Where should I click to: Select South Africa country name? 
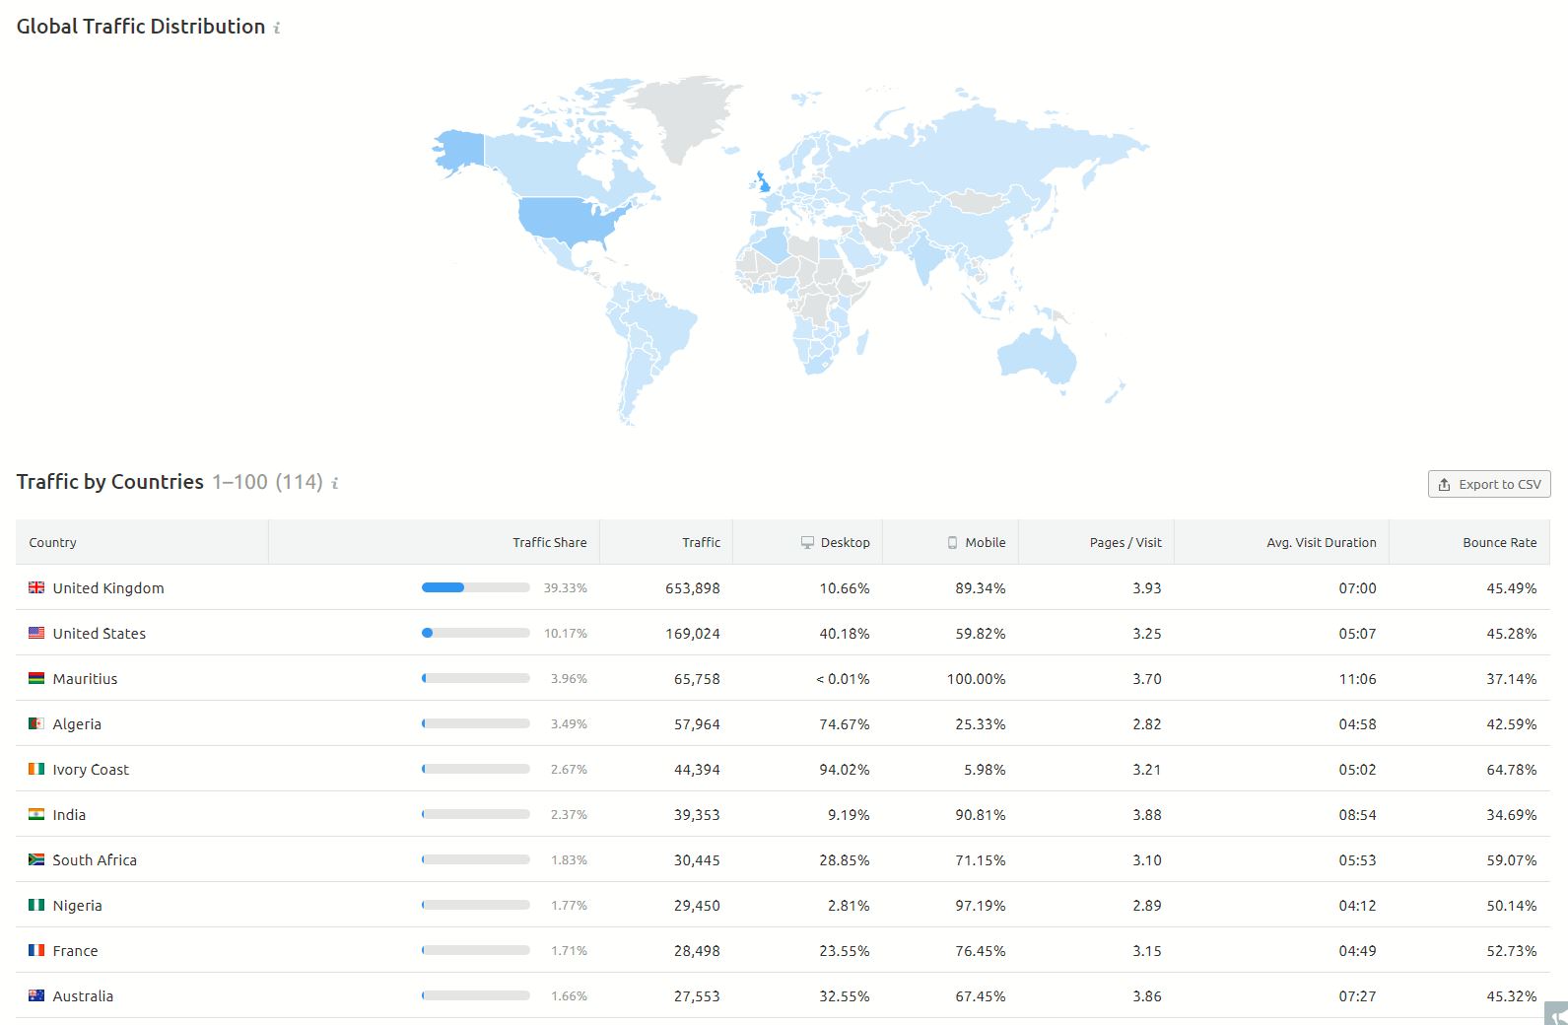point(95,860)
